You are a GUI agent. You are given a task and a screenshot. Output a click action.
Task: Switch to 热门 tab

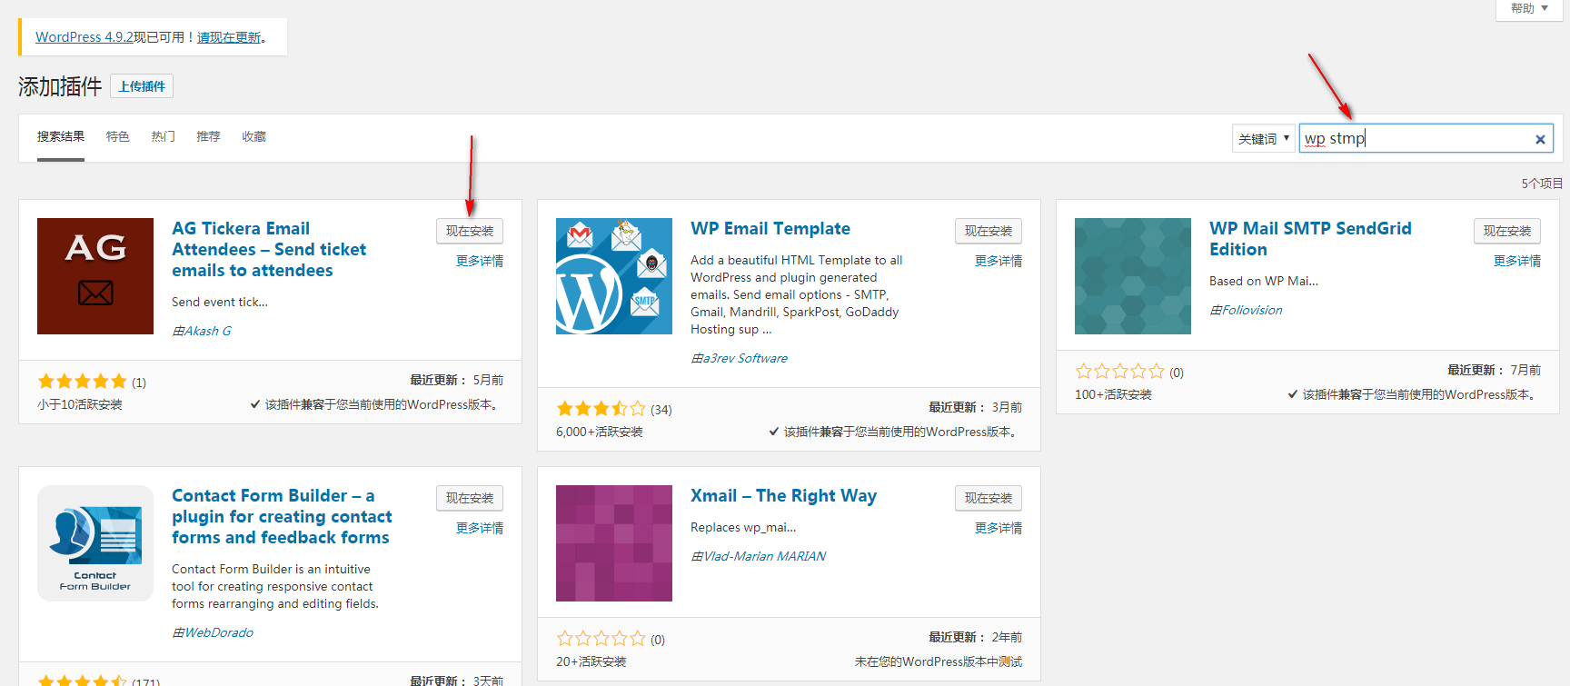164,136
